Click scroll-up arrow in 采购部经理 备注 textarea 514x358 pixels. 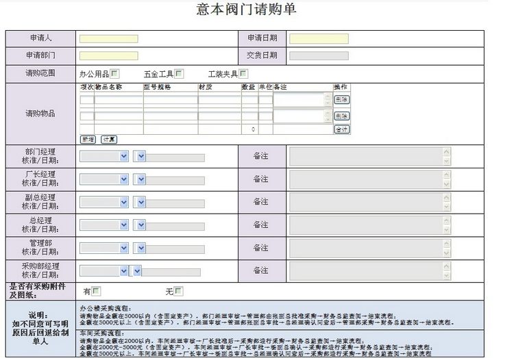(x=446, y=266)
